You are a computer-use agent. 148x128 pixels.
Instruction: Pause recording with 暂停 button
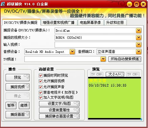[11, 105]
